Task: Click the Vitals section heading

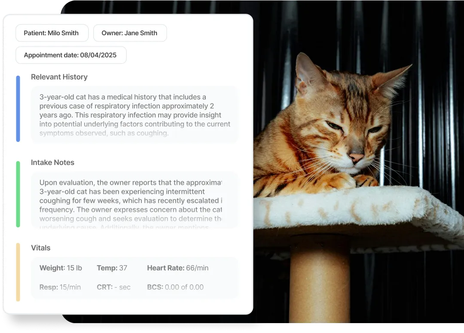Action: [41, 248]
